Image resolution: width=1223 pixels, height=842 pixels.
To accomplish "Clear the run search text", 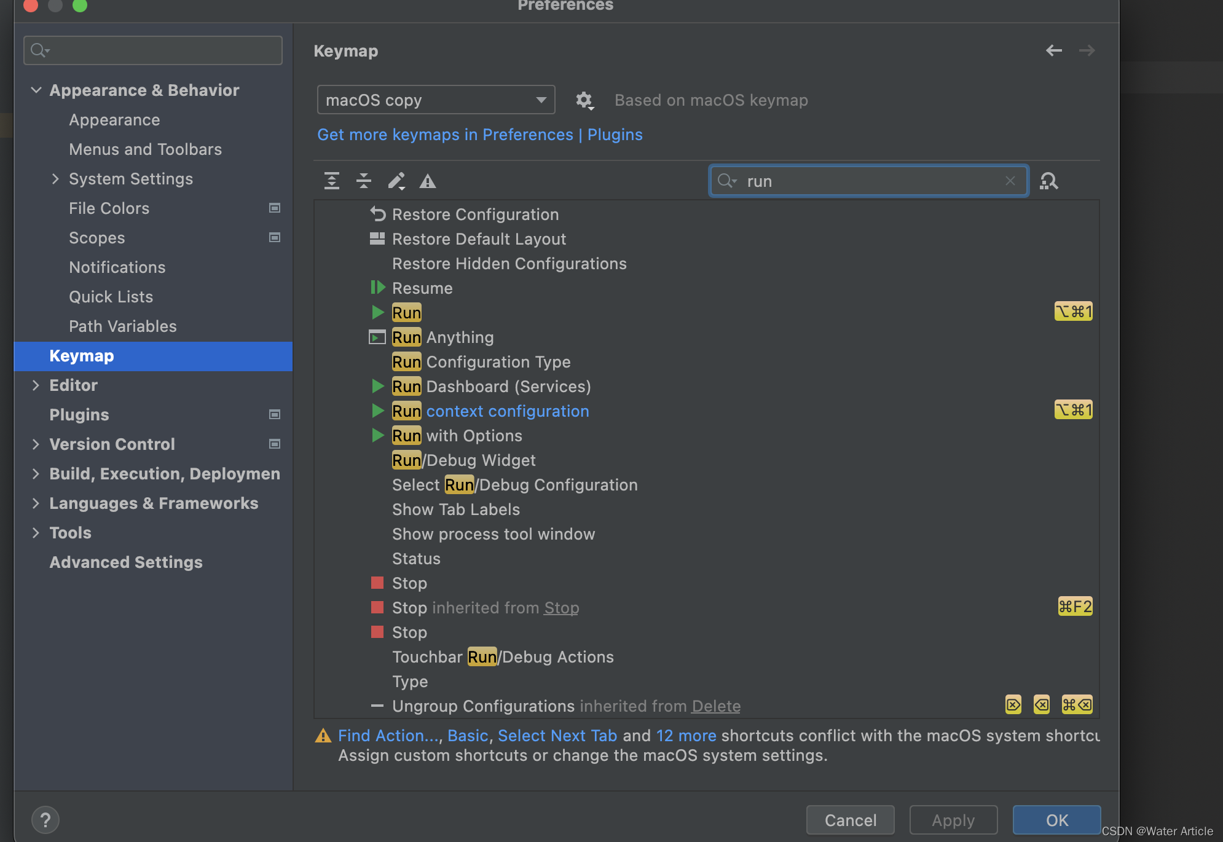I will 1010,181.
